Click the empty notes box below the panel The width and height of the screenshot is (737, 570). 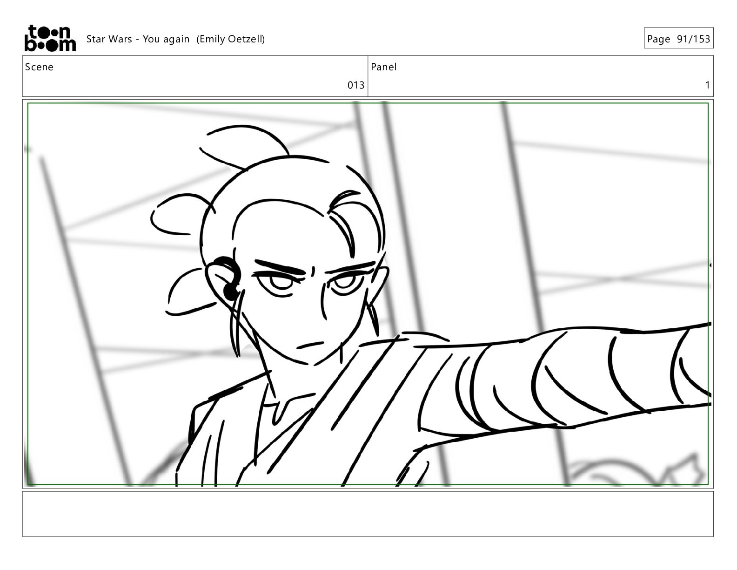368,514
